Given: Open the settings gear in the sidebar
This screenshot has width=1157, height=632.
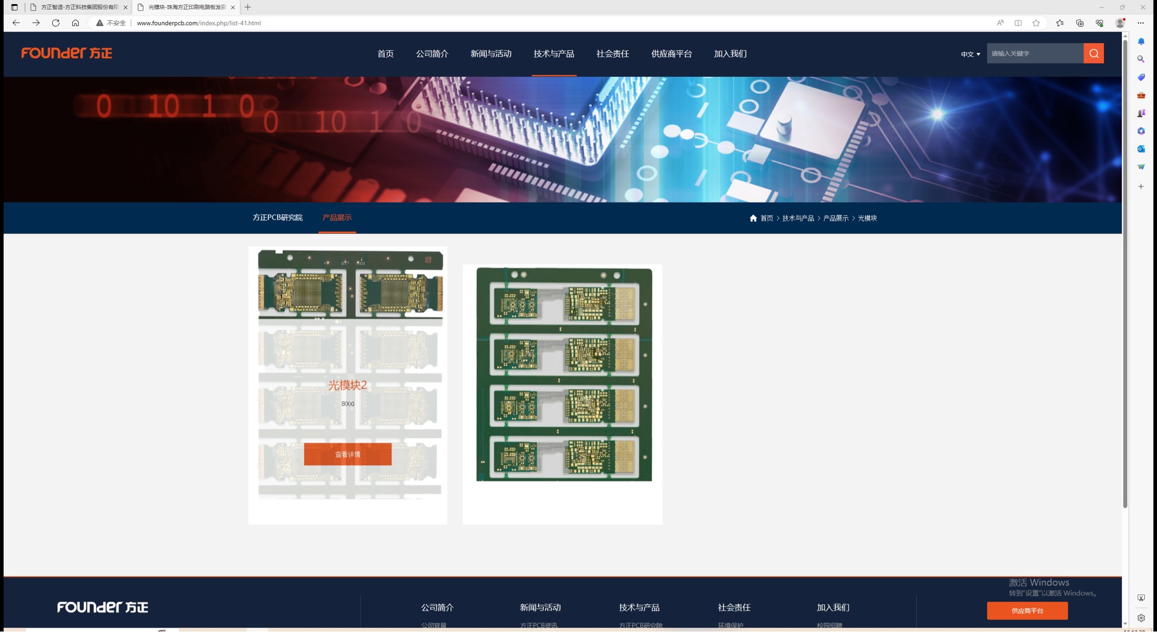Looking at the screenshot, I should 1141,618.
